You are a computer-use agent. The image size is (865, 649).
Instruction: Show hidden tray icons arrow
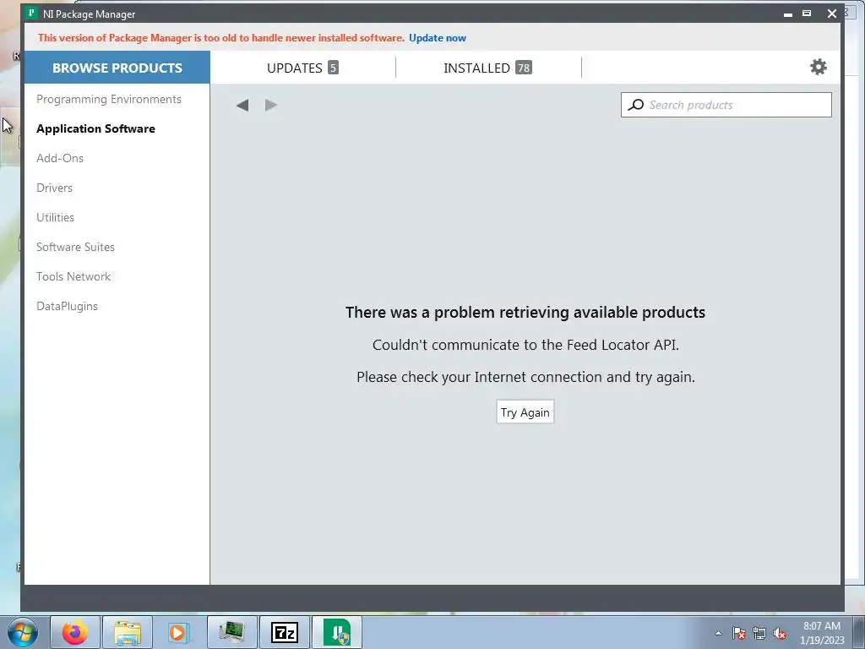click(718, 633)
